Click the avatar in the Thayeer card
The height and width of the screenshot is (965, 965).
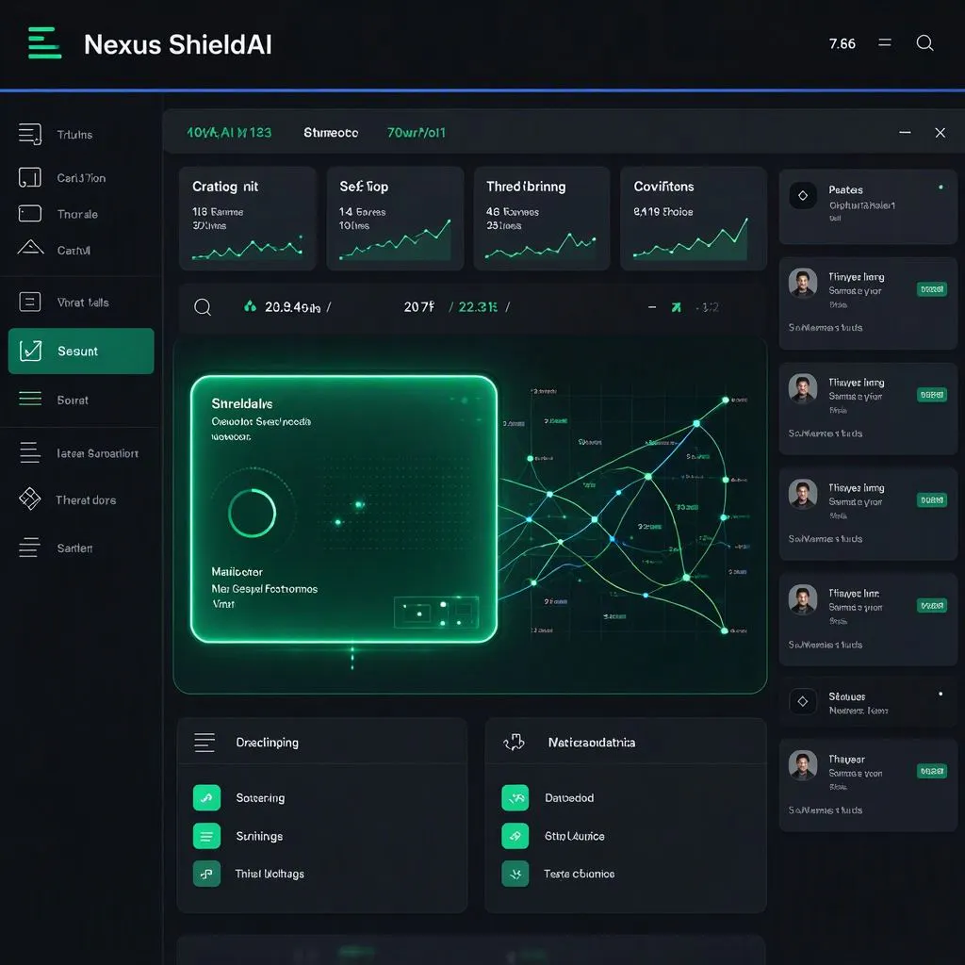coord(803,765)
